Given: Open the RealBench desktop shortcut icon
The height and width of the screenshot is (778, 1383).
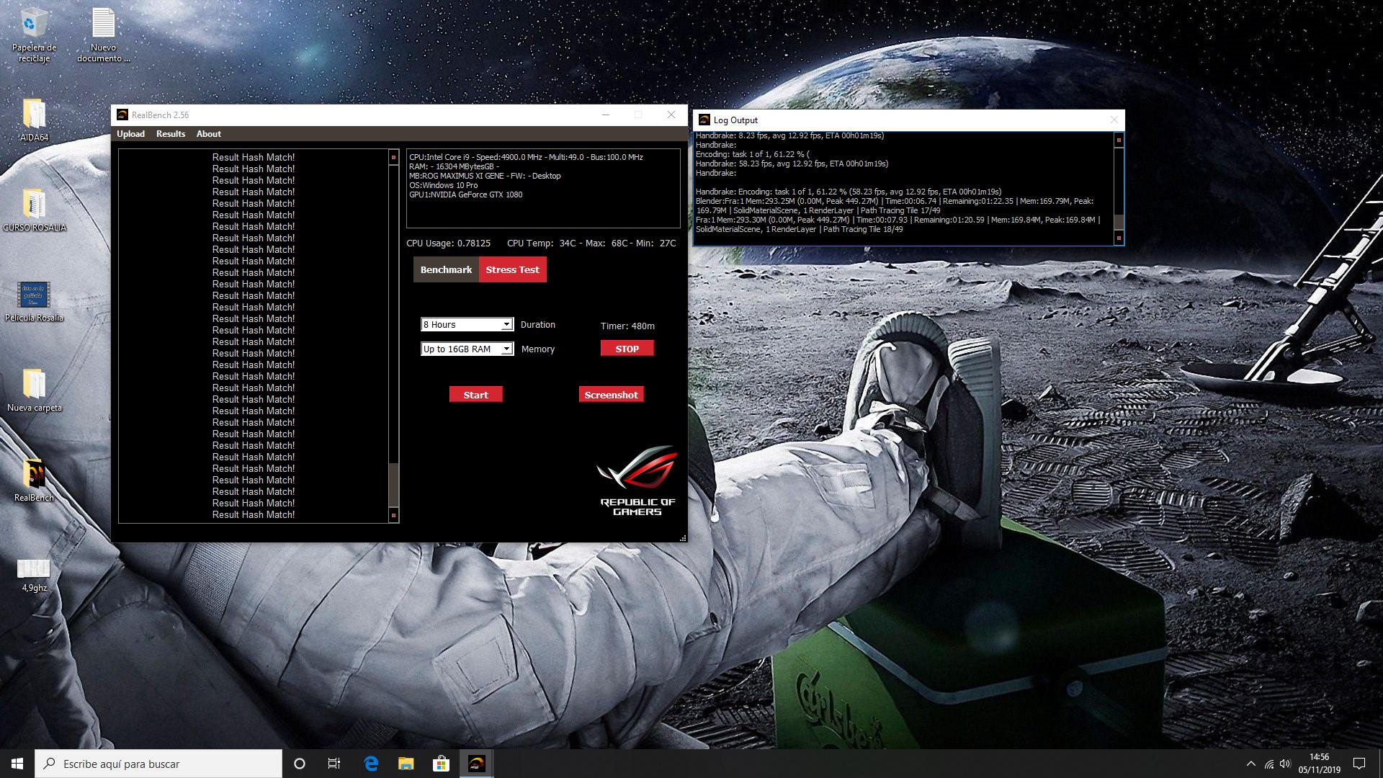Looking at the screenshot, I should 34,475.
